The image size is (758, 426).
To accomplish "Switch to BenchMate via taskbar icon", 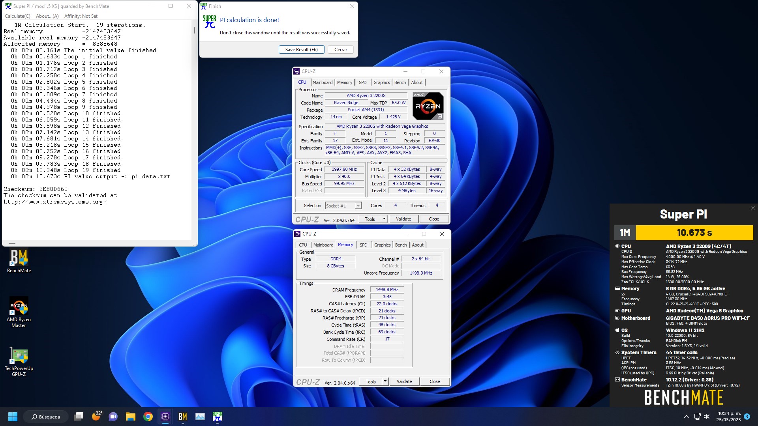I will tap(182, 417).
